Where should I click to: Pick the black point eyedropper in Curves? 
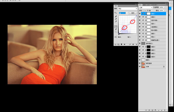116,17
